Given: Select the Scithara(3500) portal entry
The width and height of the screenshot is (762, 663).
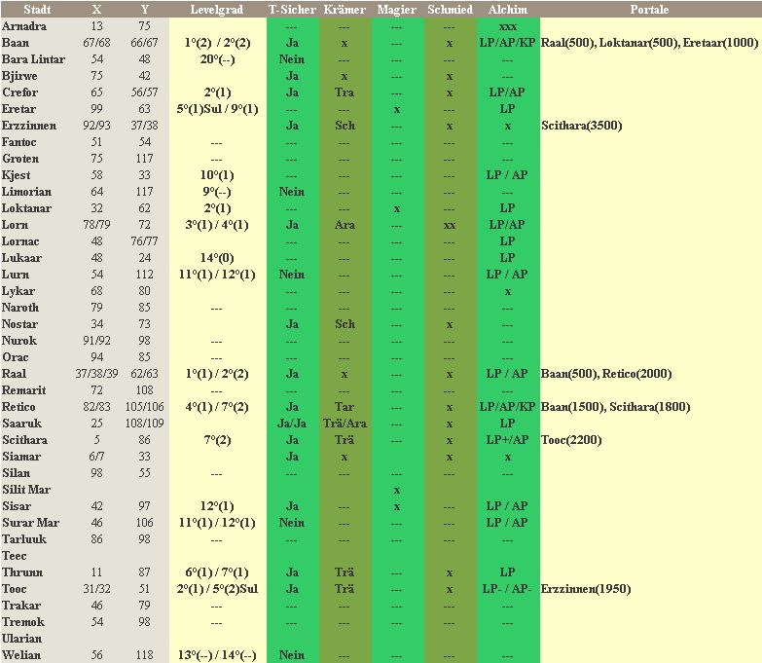Looking at the screenshot, I should 581,126.
